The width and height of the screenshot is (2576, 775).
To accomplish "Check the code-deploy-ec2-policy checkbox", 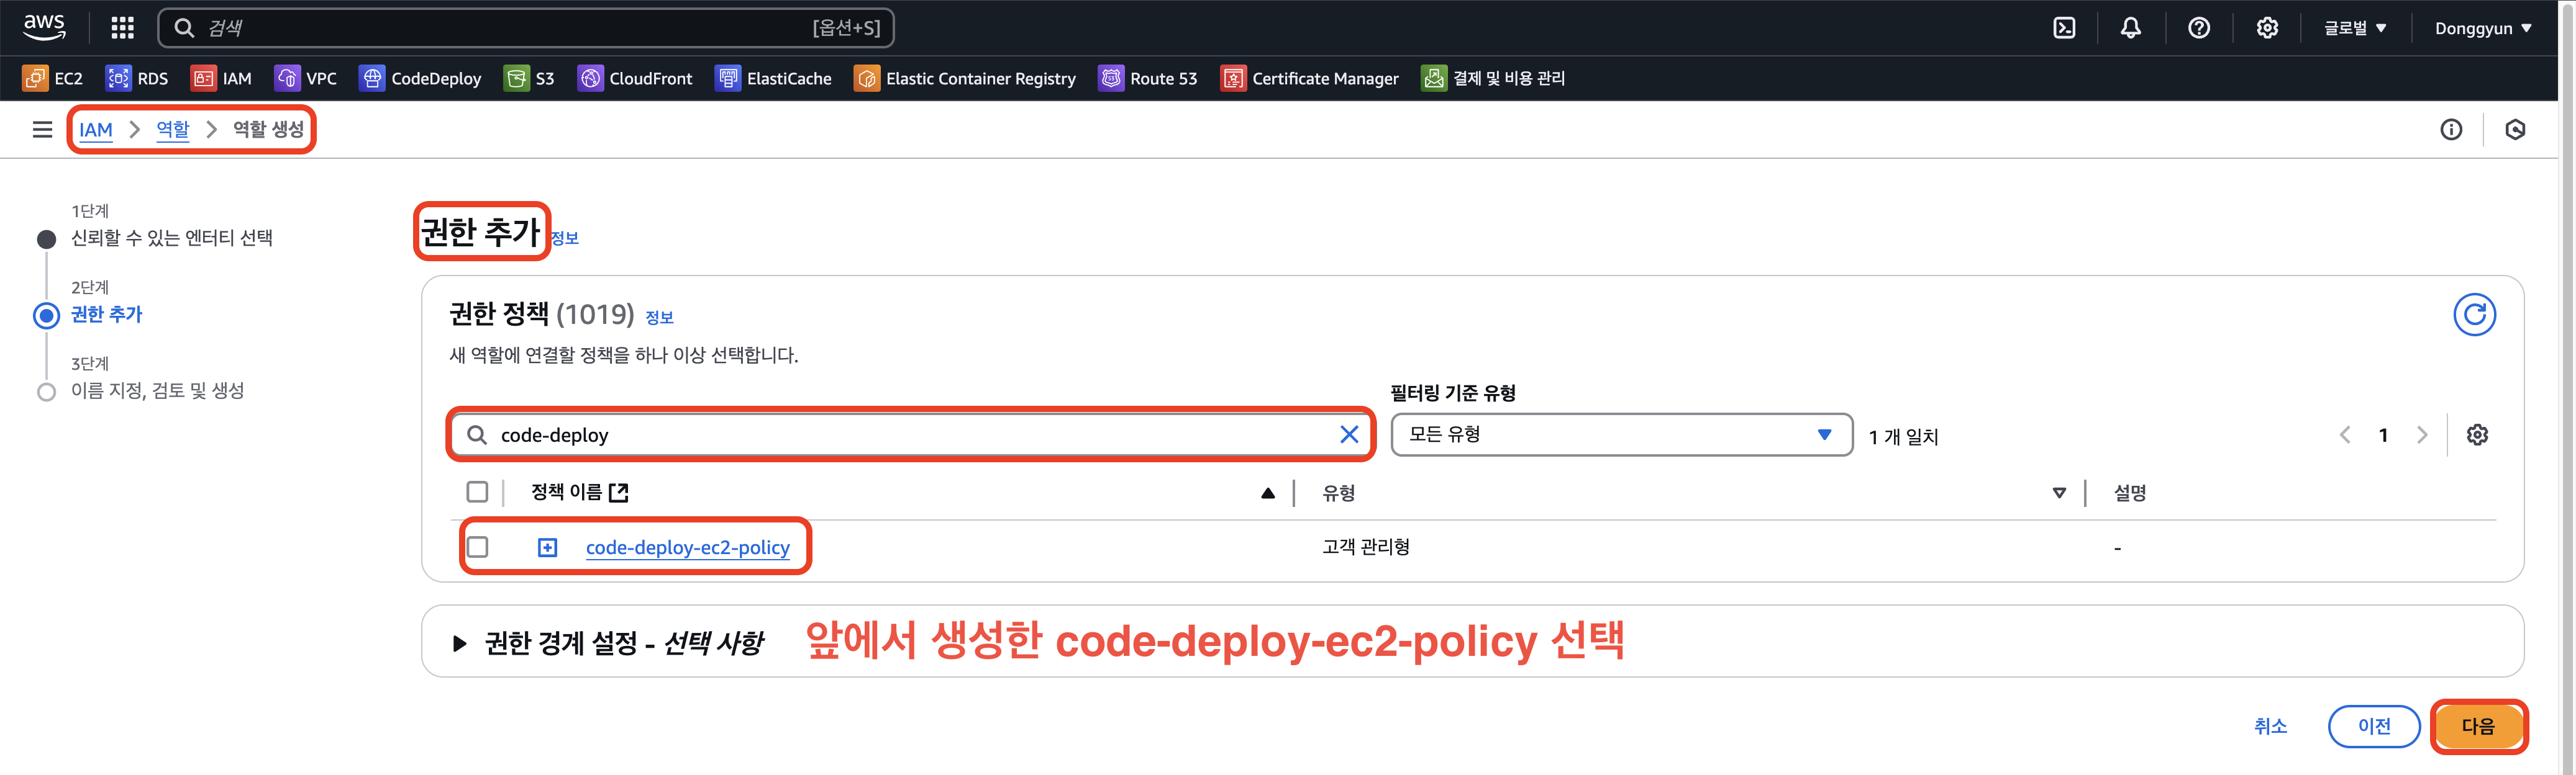I will [478, 547].
